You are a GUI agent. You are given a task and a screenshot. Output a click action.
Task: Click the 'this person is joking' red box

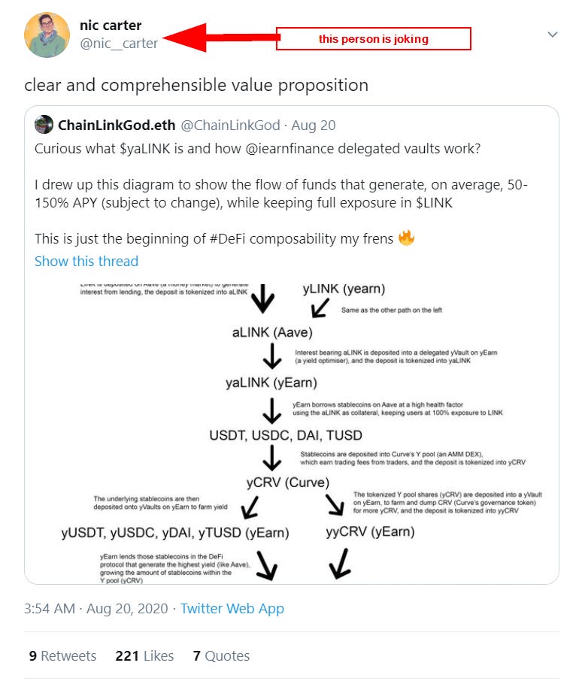(x=374, y=39)
